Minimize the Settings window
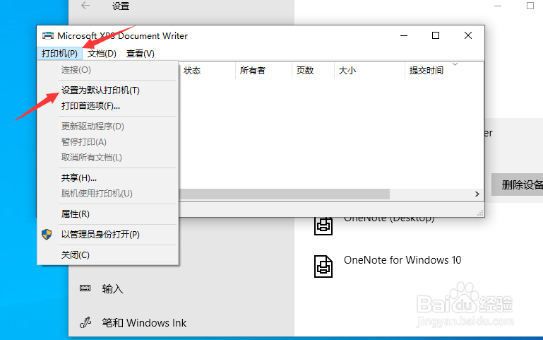543x340 pixels. (x=498, y=6)
